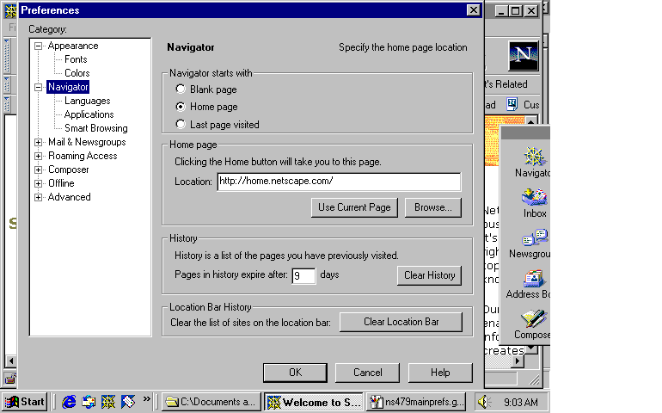Confirm preferences with OK
The height and width of the screenshot is (413, 662).
(x=295, y=373)
